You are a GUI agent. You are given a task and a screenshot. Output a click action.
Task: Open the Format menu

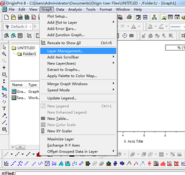coord(106,9)
